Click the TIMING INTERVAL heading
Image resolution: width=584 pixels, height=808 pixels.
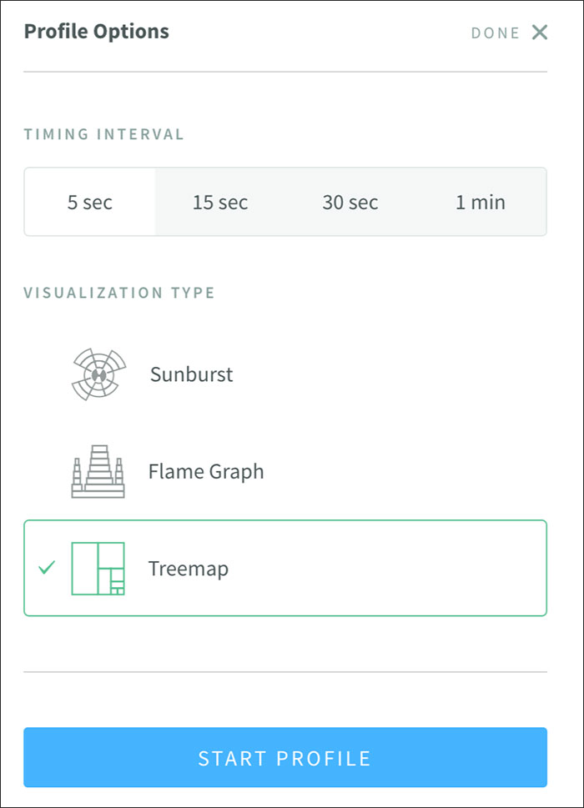pos(103,134)
